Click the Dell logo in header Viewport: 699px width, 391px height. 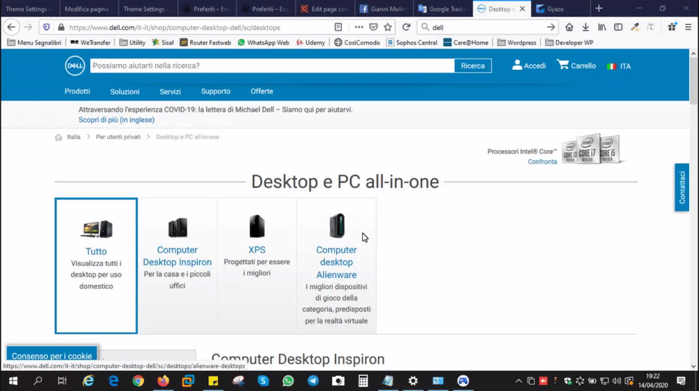(75, 66)
